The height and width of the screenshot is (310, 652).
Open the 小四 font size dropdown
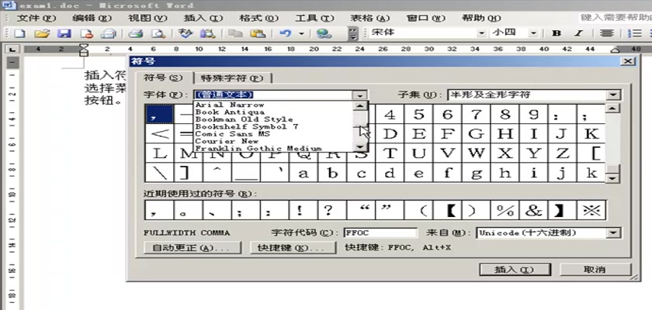pyautogui.click(x=533, y=33)
